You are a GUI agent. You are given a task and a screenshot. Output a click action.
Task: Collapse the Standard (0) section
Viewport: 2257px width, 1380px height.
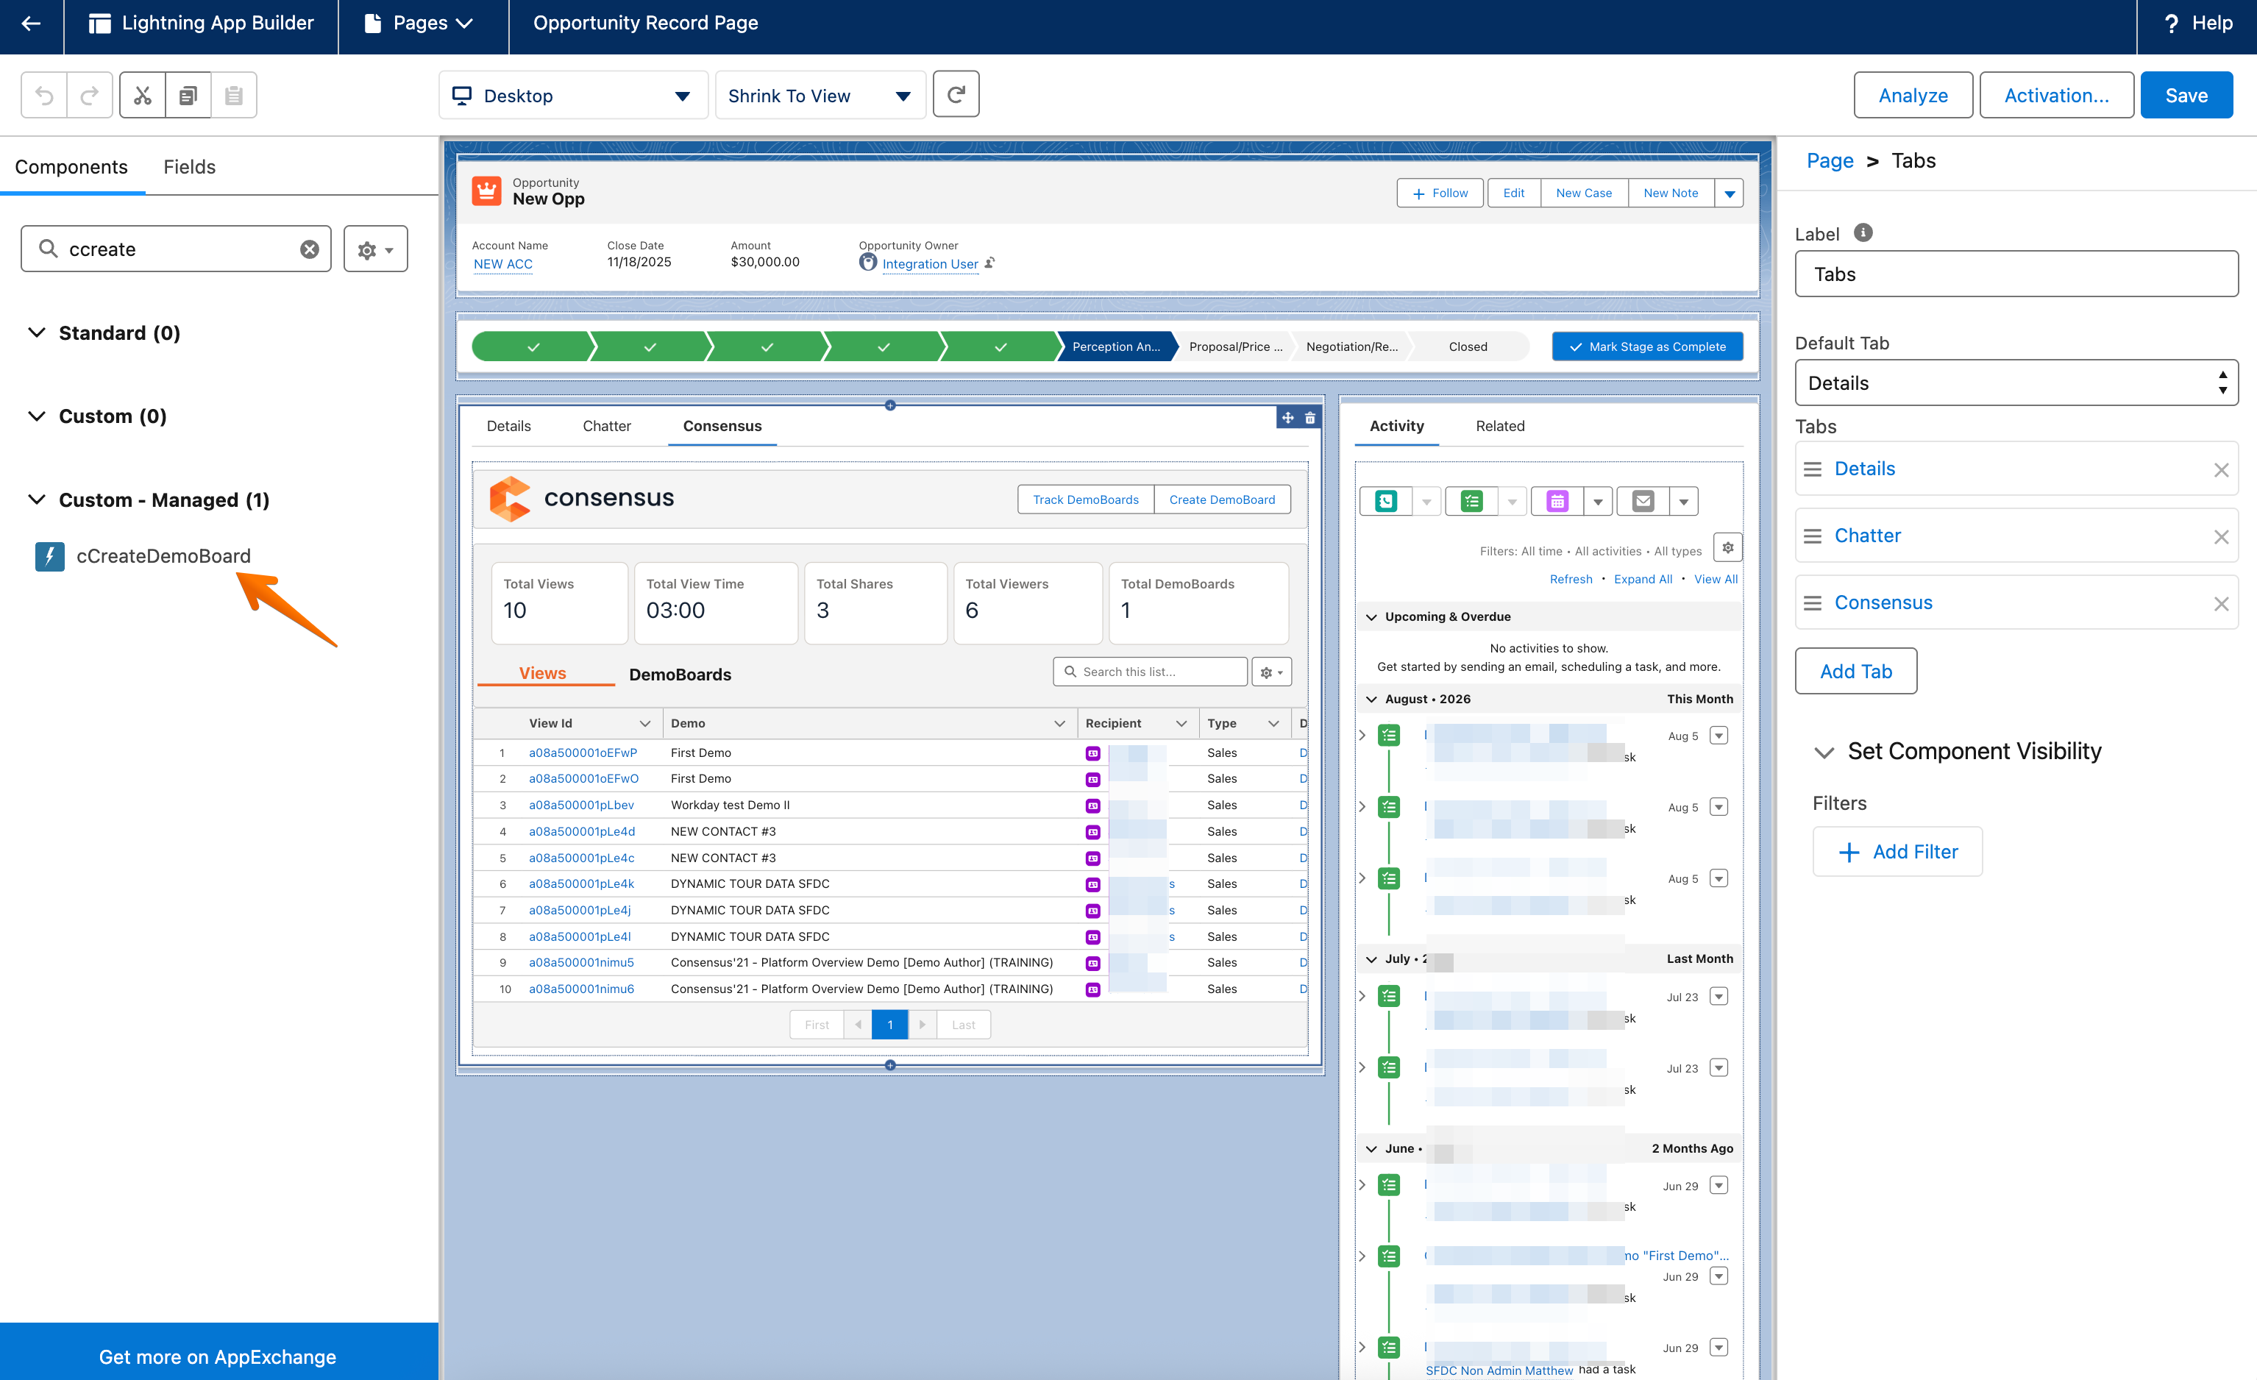[x=37, y=332]
